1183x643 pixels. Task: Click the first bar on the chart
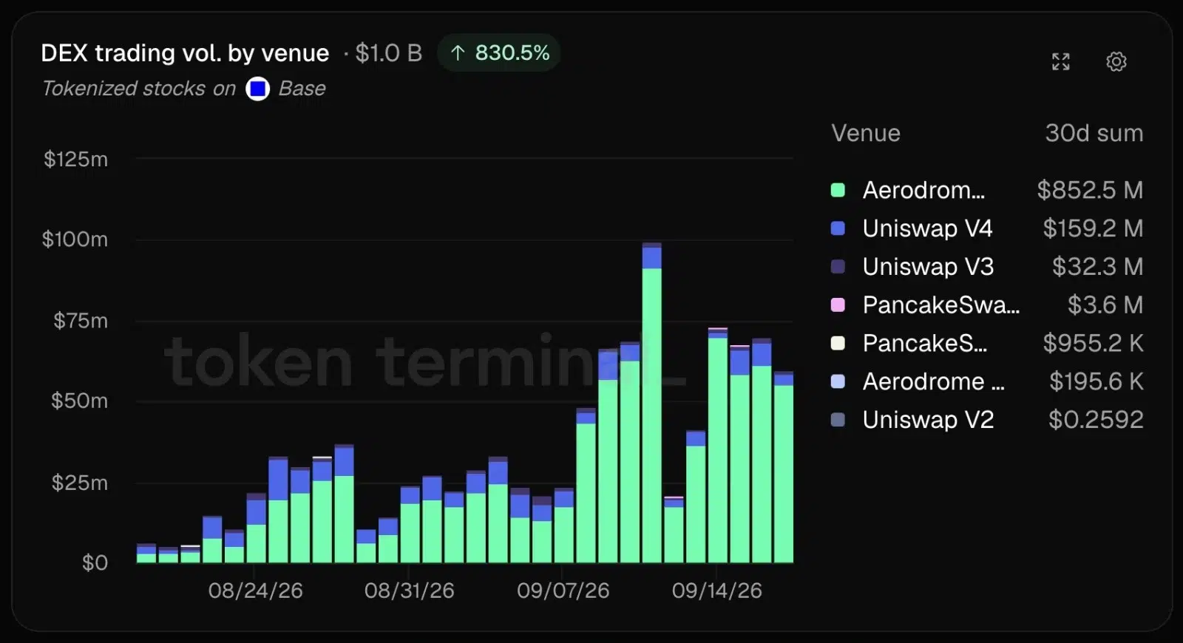coord(146,554)
